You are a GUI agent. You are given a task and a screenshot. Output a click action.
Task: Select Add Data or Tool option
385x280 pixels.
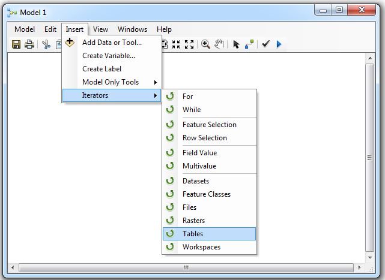click(112, 43)
